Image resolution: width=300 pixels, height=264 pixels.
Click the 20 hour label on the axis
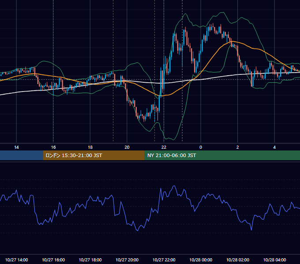[x=127, y=147]
